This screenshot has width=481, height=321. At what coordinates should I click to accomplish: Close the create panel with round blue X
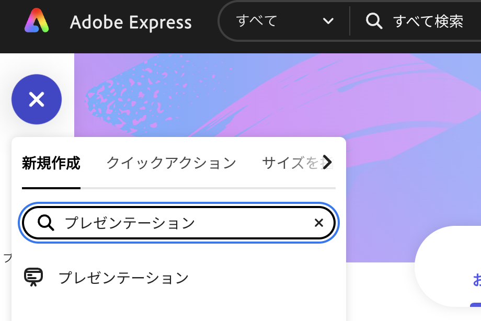37,99
